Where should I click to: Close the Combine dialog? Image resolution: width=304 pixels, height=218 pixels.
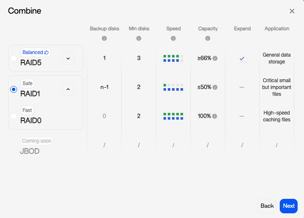click(292, 11)
